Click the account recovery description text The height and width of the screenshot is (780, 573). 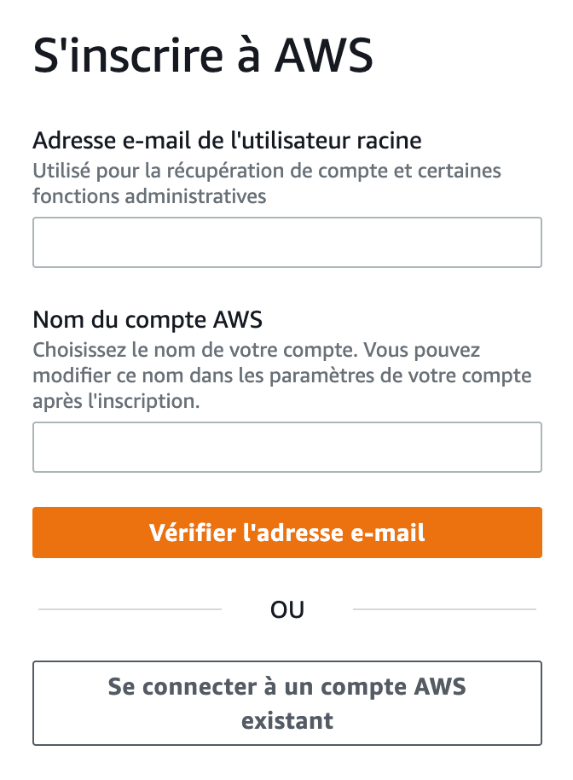tap(267, 183)
